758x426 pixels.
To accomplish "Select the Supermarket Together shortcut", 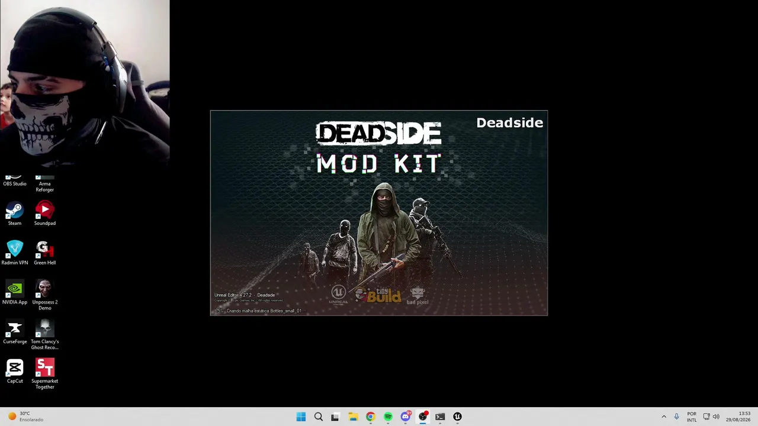I will point(44,374).
